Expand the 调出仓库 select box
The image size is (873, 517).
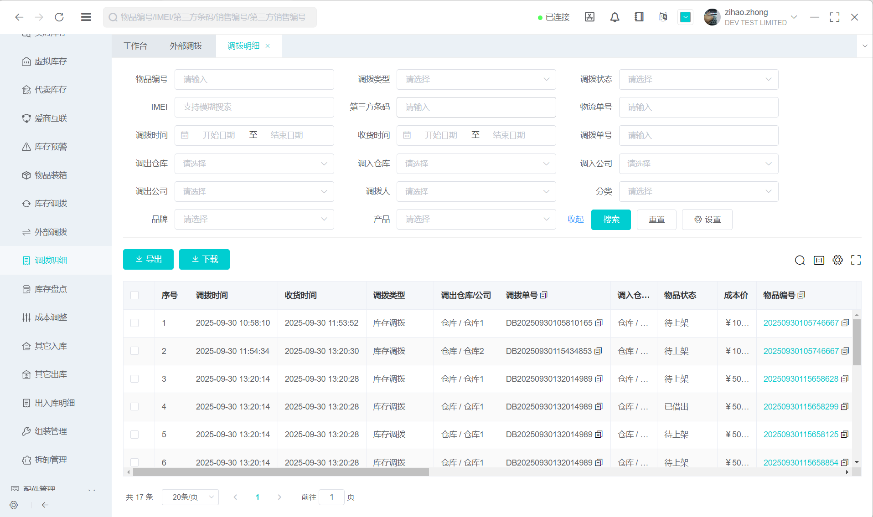coord(254,164)
